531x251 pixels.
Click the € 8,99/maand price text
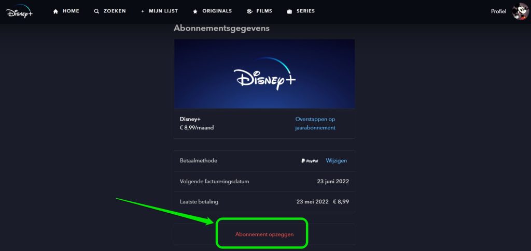197,128
